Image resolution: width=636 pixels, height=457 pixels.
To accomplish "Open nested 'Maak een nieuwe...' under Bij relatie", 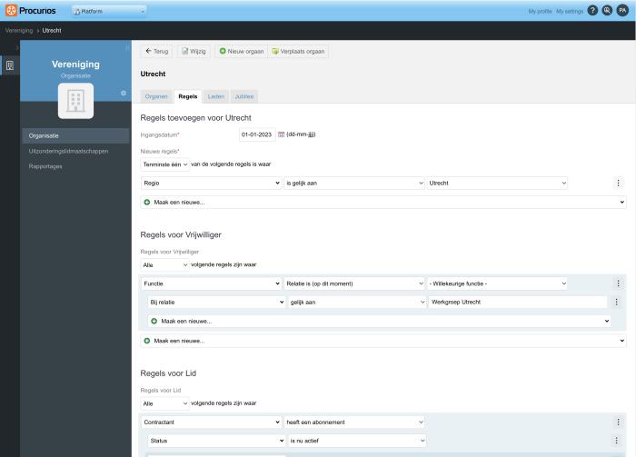I will [379, 321].
